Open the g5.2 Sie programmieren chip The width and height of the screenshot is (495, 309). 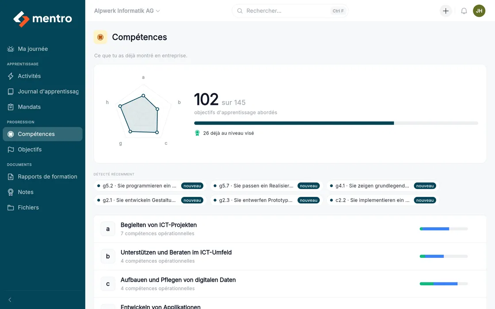[x=150, y=186]
